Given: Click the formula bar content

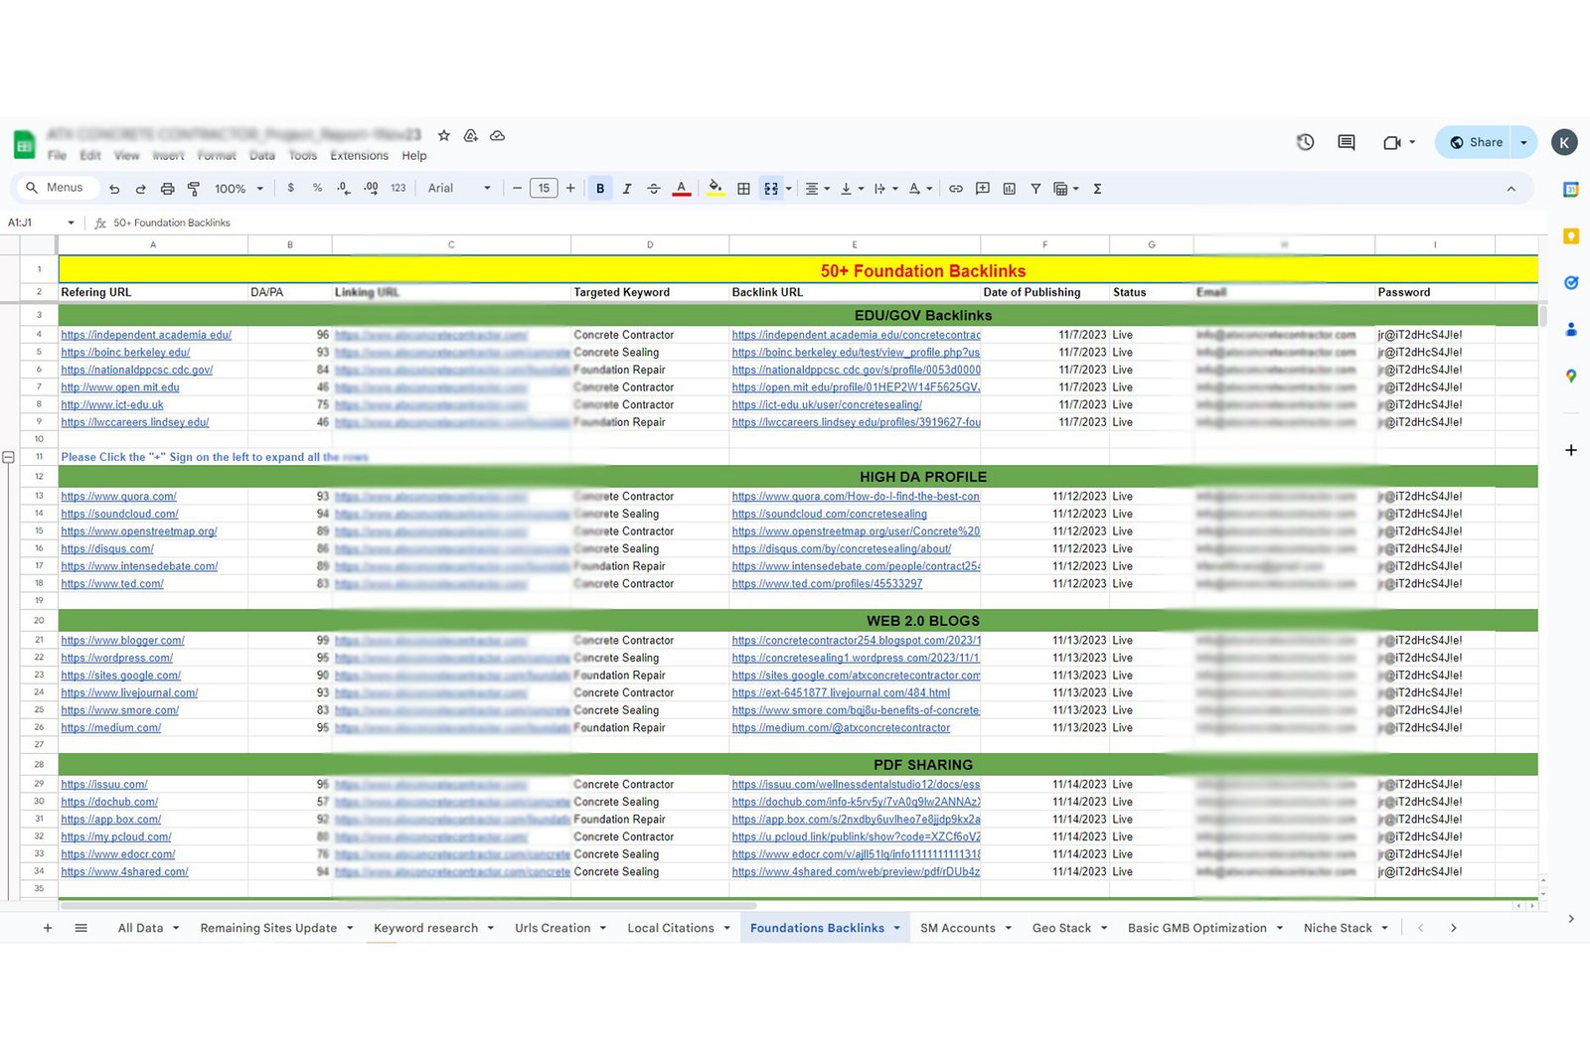Looking at the screenshot, I should 172,223.
